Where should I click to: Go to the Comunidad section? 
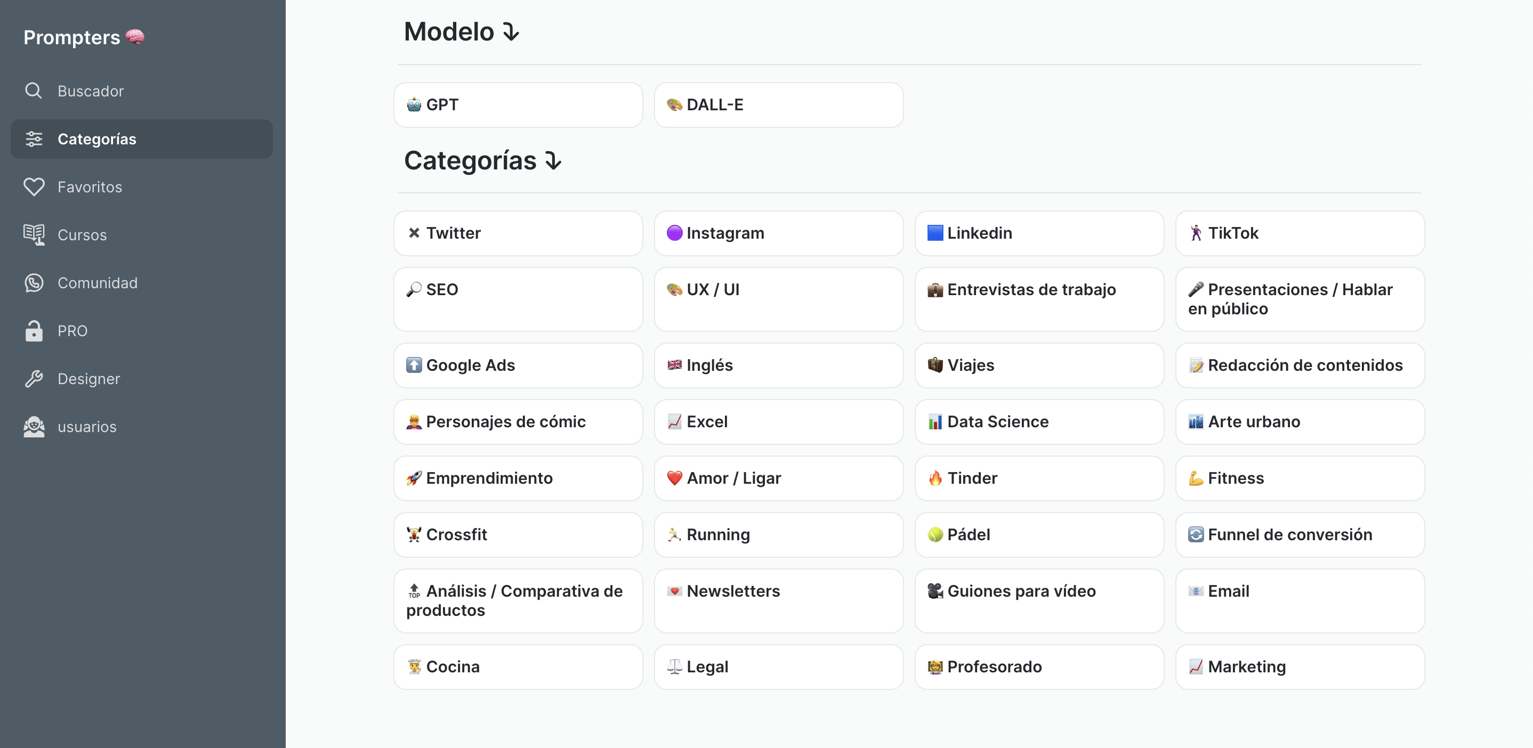(x=97, y=283)
